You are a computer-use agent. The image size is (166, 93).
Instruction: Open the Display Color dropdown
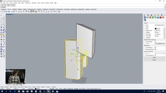click(x=164, y=30)
